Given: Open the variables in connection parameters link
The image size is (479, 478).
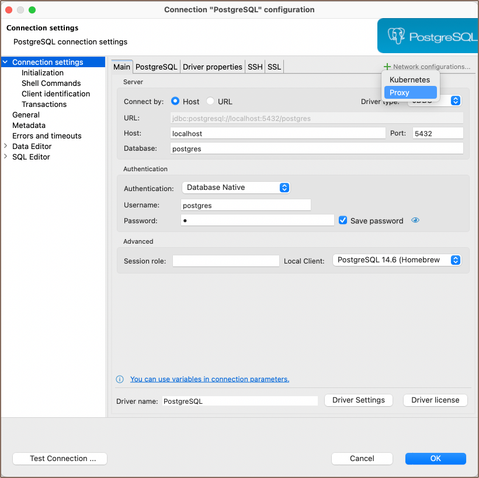Looking at the screenshot, I should coord(209,379).
